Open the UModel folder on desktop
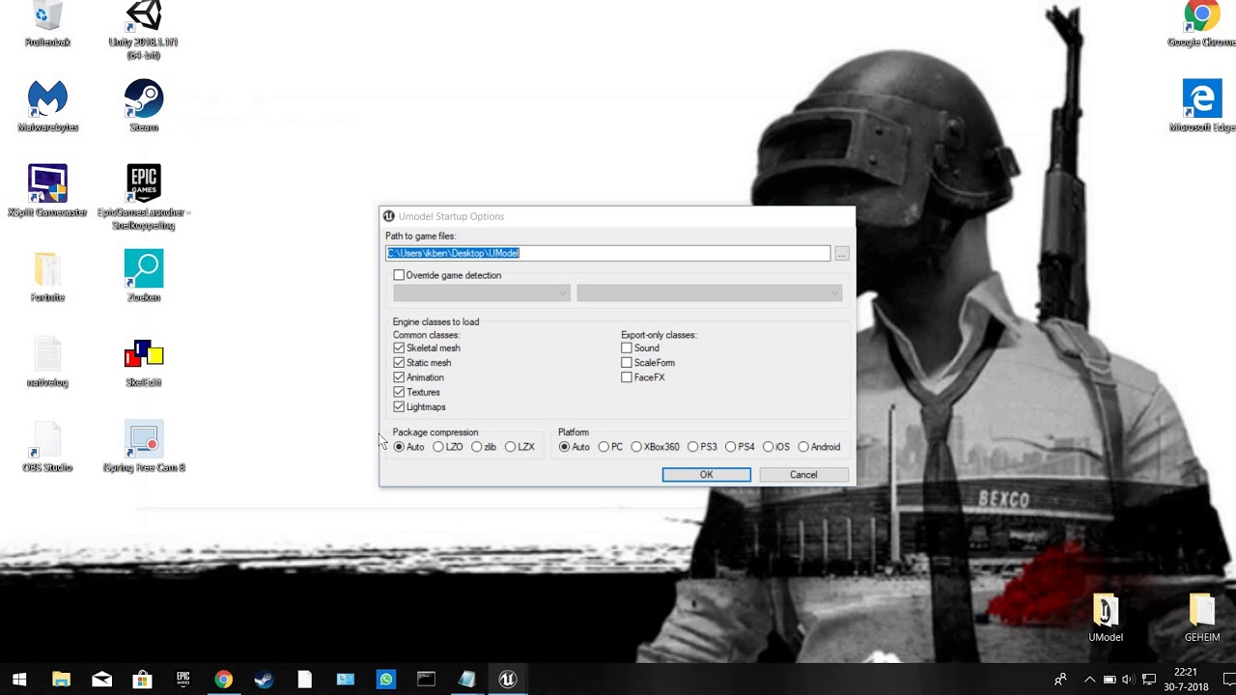The image size is (1236, 695). click(1106, 618)
